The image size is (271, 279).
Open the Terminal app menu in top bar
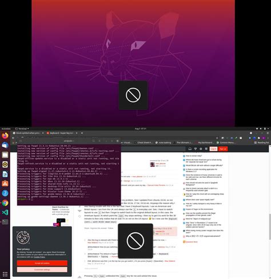coord(22,129)
